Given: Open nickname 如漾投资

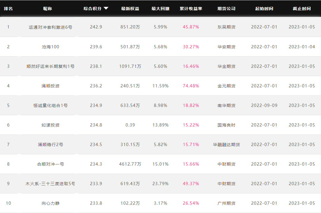Looking at the screenshot, I should (50, 125).
